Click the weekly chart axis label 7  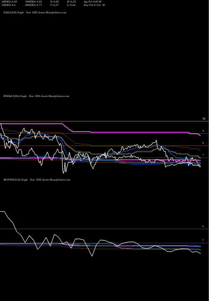(x=203, y=155)
